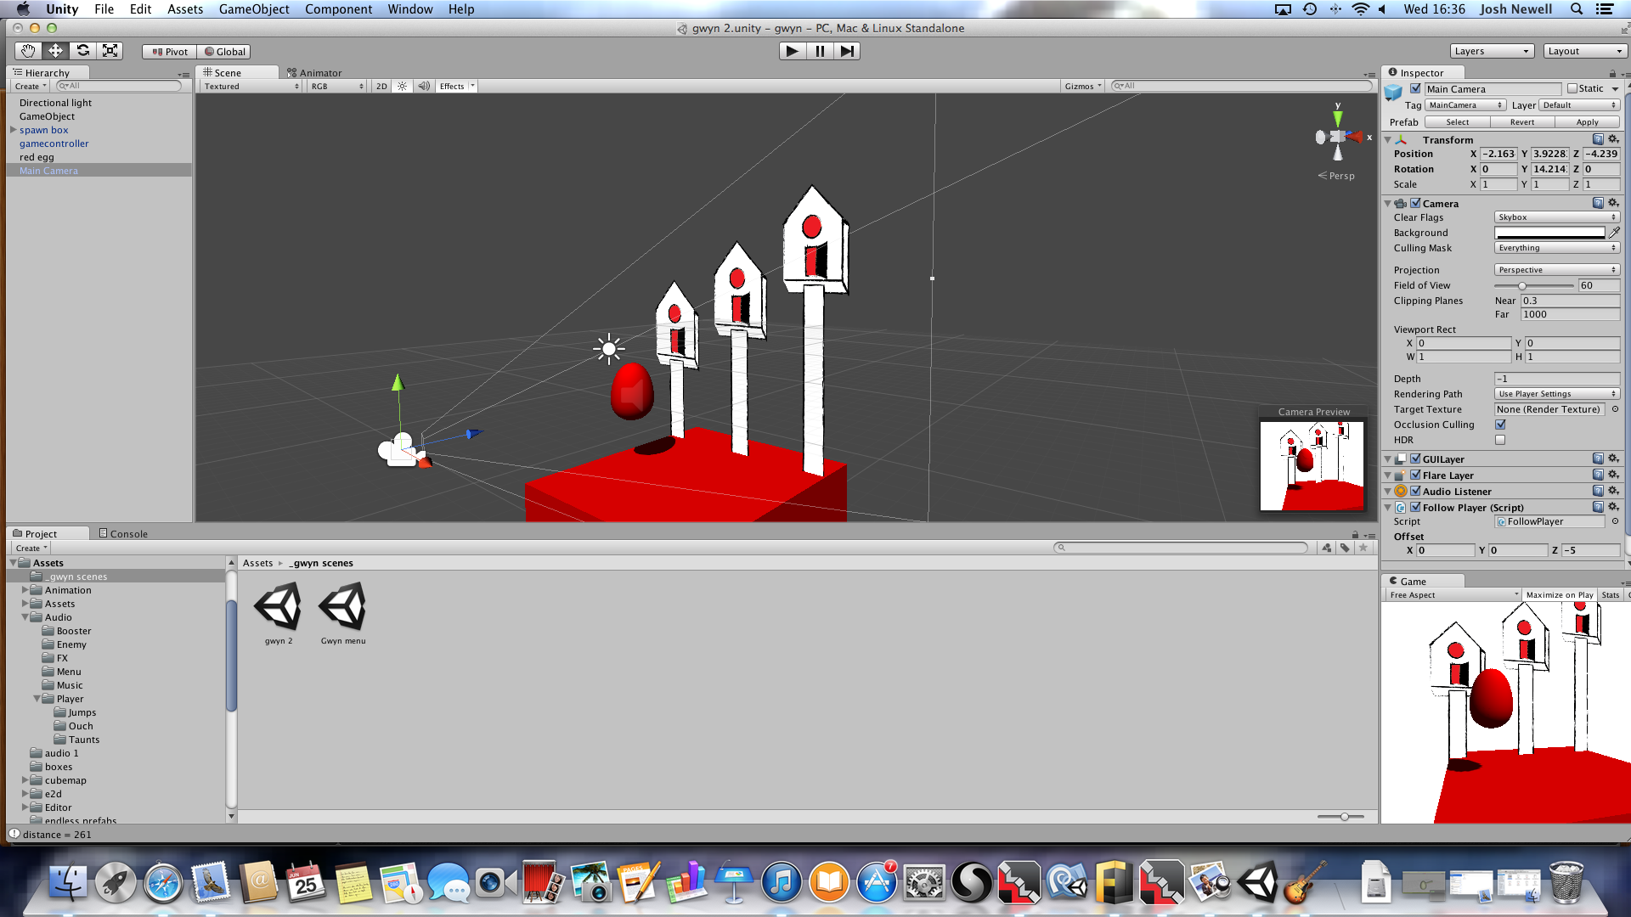Select the Scale tool
Screen dimensions: 1631x917
coord(110,51)
